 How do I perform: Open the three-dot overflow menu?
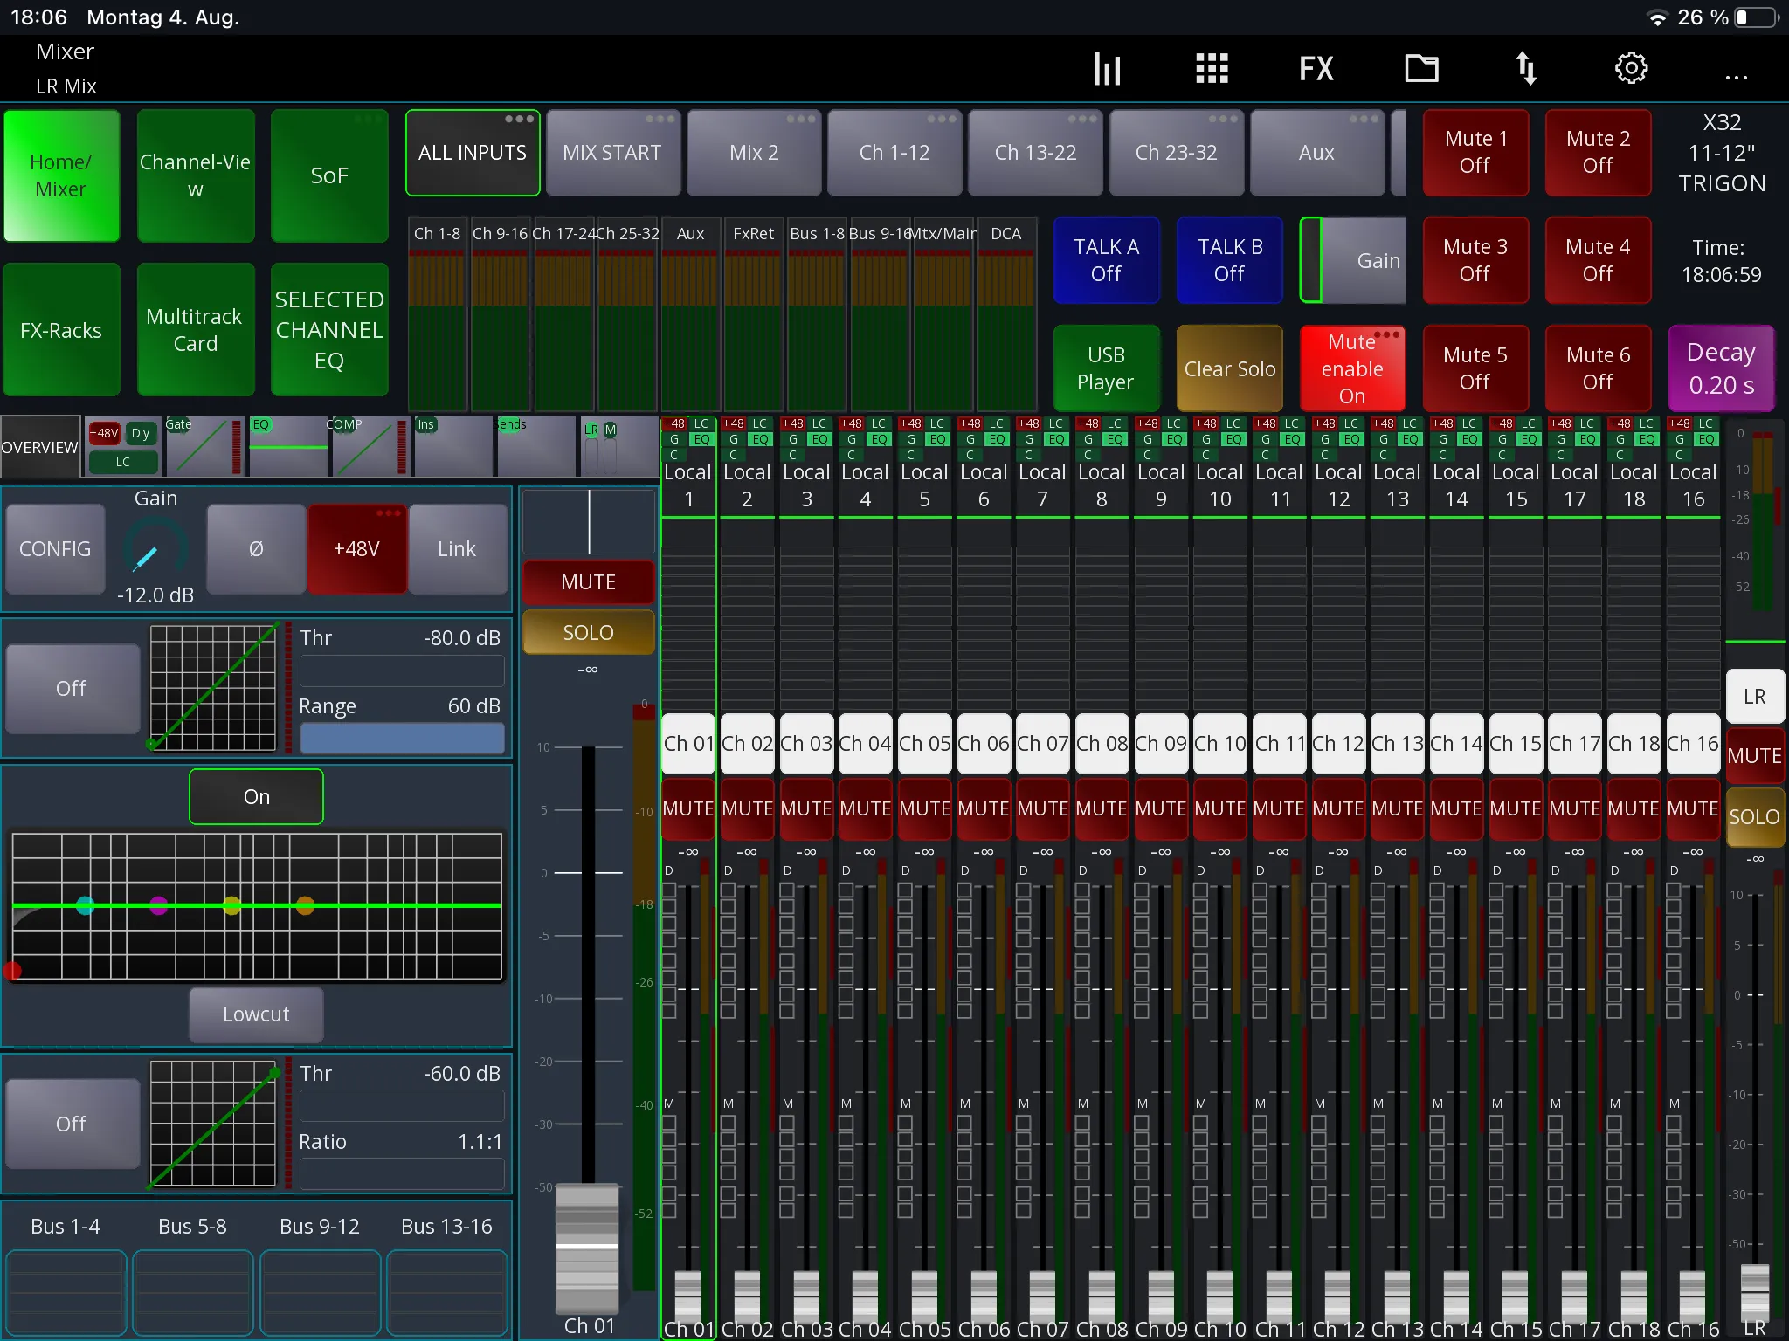click(1737, 77)
